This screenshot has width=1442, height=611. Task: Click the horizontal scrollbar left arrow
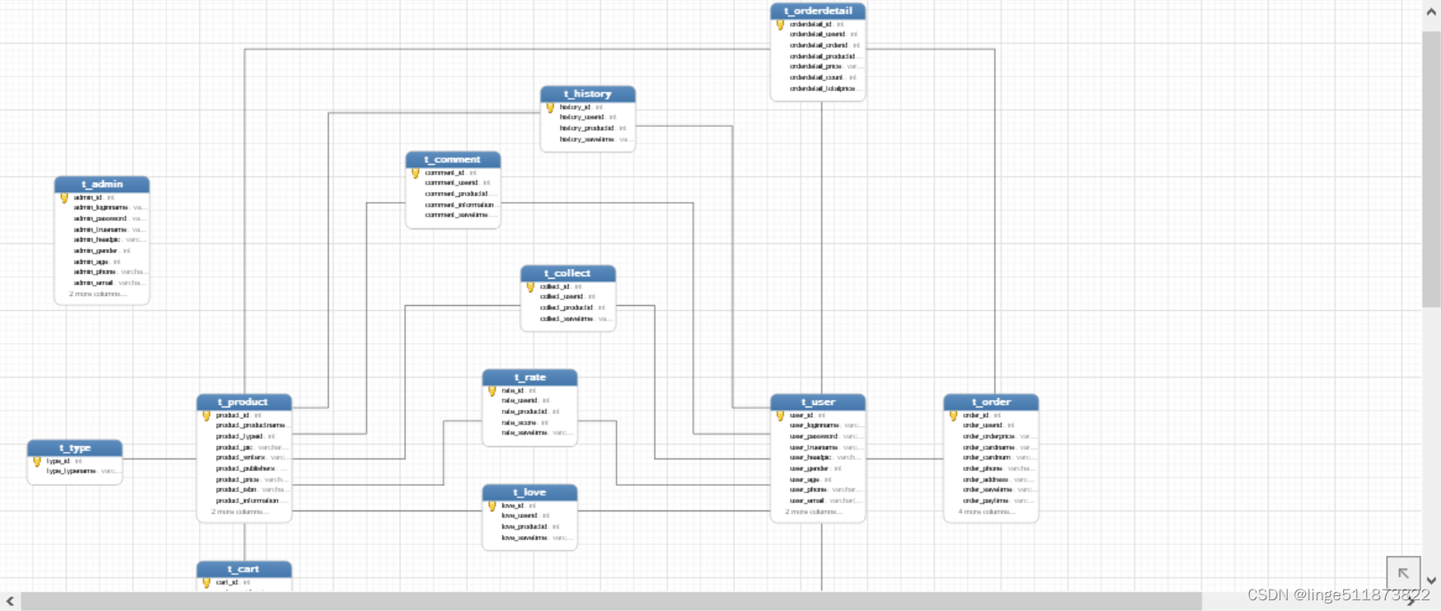tap(10, 601)
